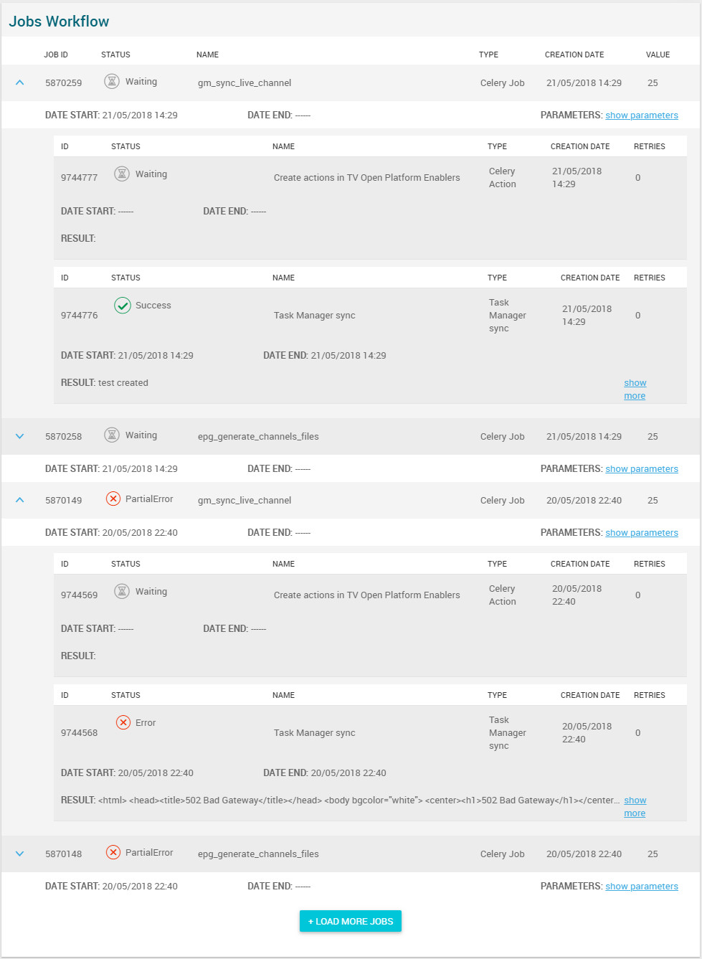Viewport: 702px width, 959px height.
Task: Expand job 5870258 details
Action: point(20,436)
